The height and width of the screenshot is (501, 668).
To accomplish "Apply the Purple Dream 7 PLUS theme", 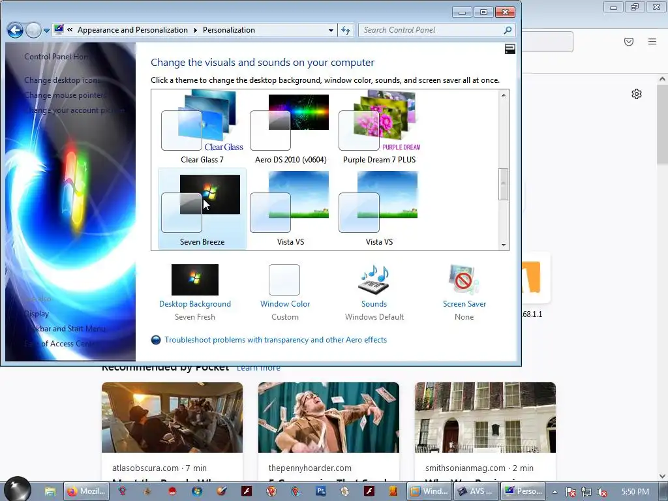I will 380,127.
